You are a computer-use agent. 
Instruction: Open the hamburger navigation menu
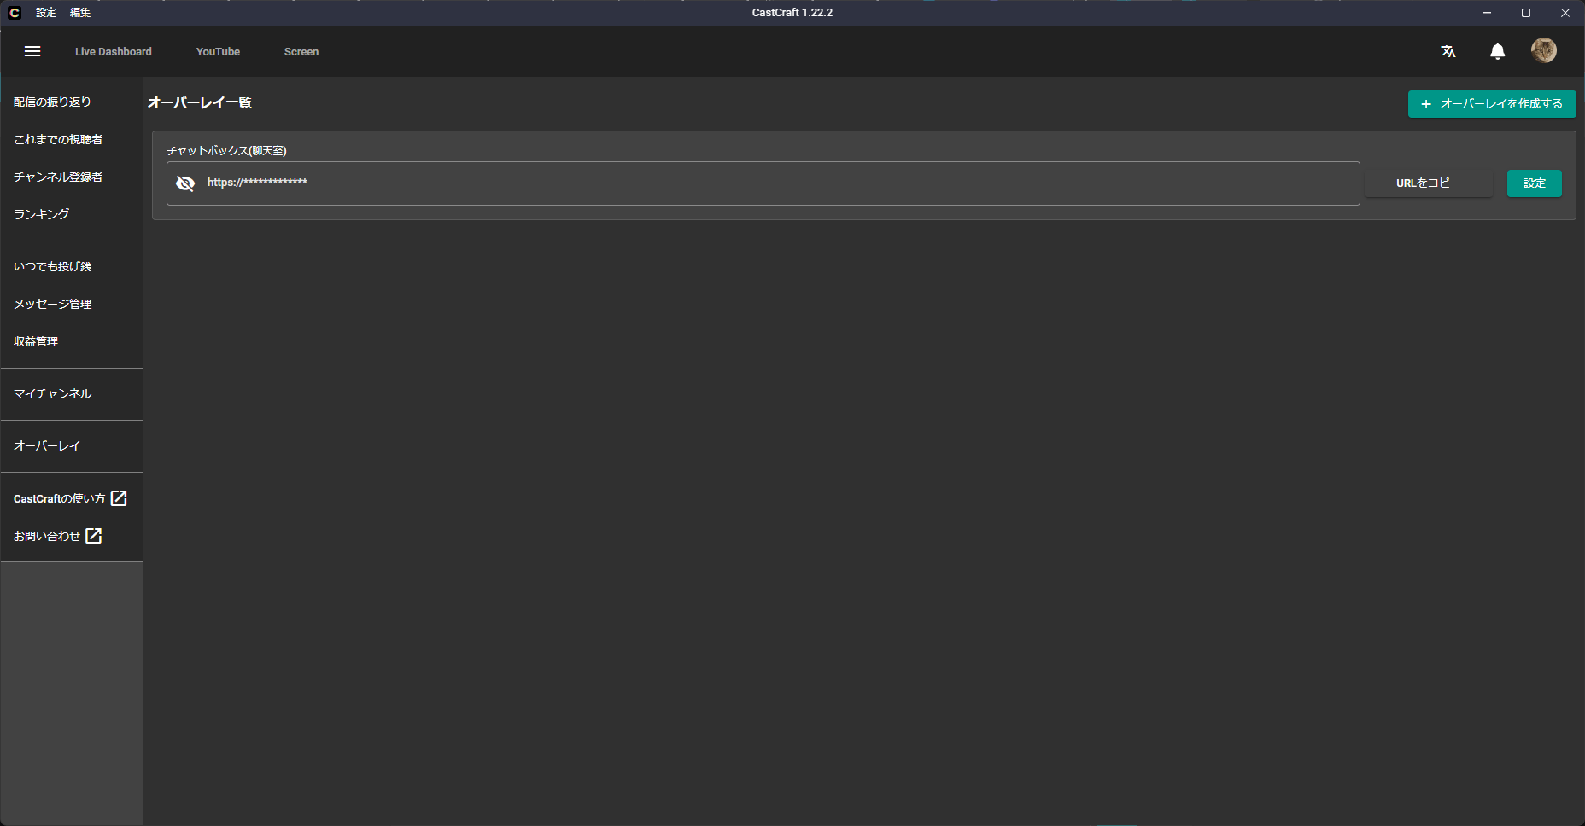click(32, 51)
